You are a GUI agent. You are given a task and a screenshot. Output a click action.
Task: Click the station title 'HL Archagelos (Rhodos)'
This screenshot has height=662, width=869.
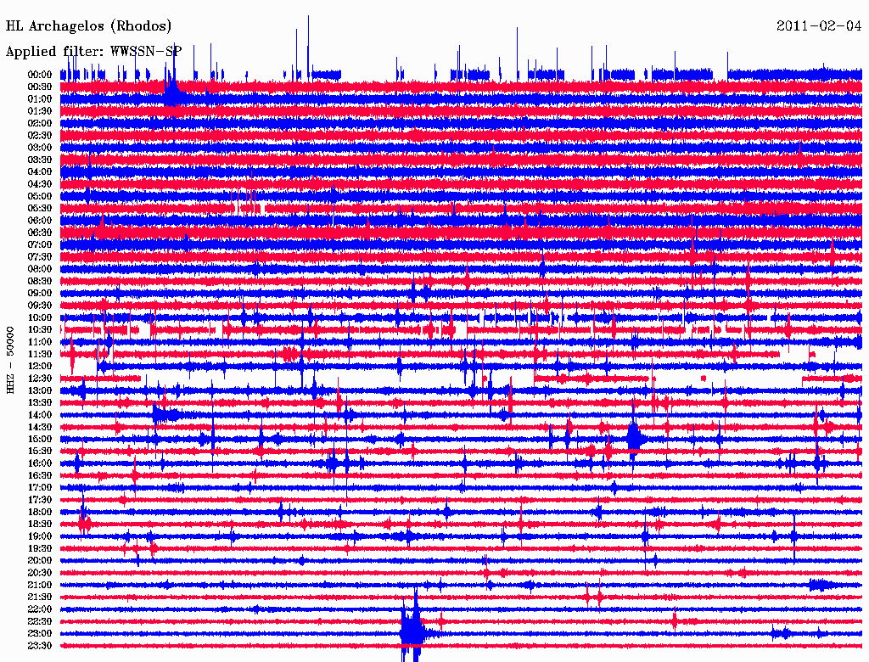(x=88, y=26)
